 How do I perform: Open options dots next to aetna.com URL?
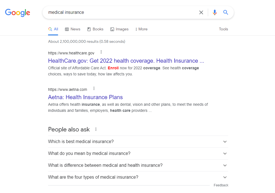coord(94,88)
